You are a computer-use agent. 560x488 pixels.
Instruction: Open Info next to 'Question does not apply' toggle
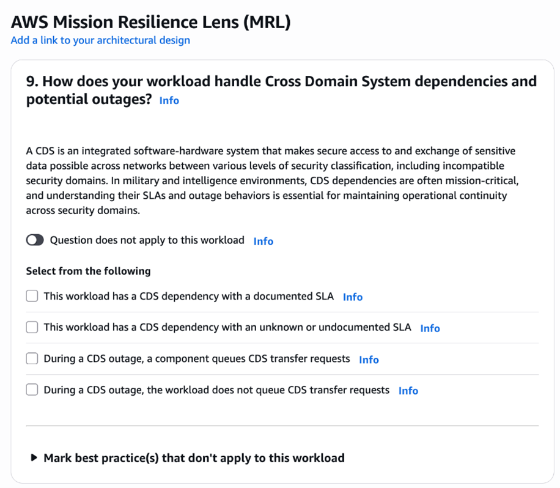263,241
